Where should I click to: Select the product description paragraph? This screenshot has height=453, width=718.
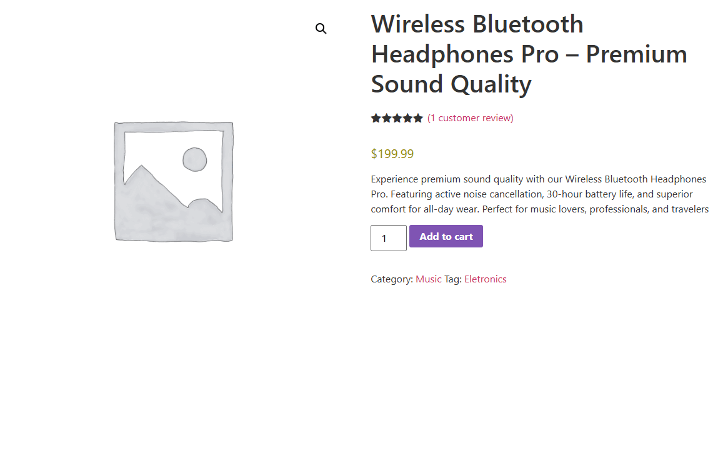click(539, 194)
